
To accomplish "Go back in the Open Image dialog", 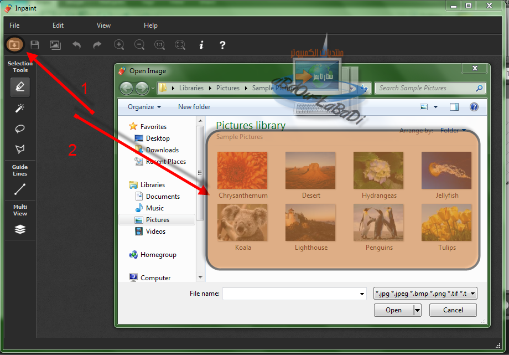I will click(127, 88).
